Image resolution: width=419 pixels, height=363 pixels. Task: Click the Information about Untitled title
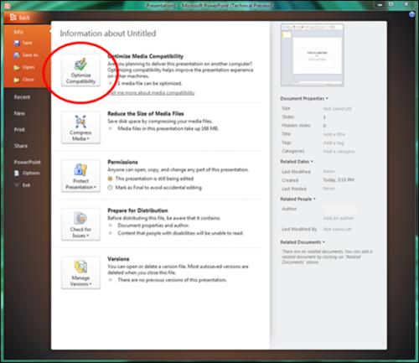click(x=108, y=34)
